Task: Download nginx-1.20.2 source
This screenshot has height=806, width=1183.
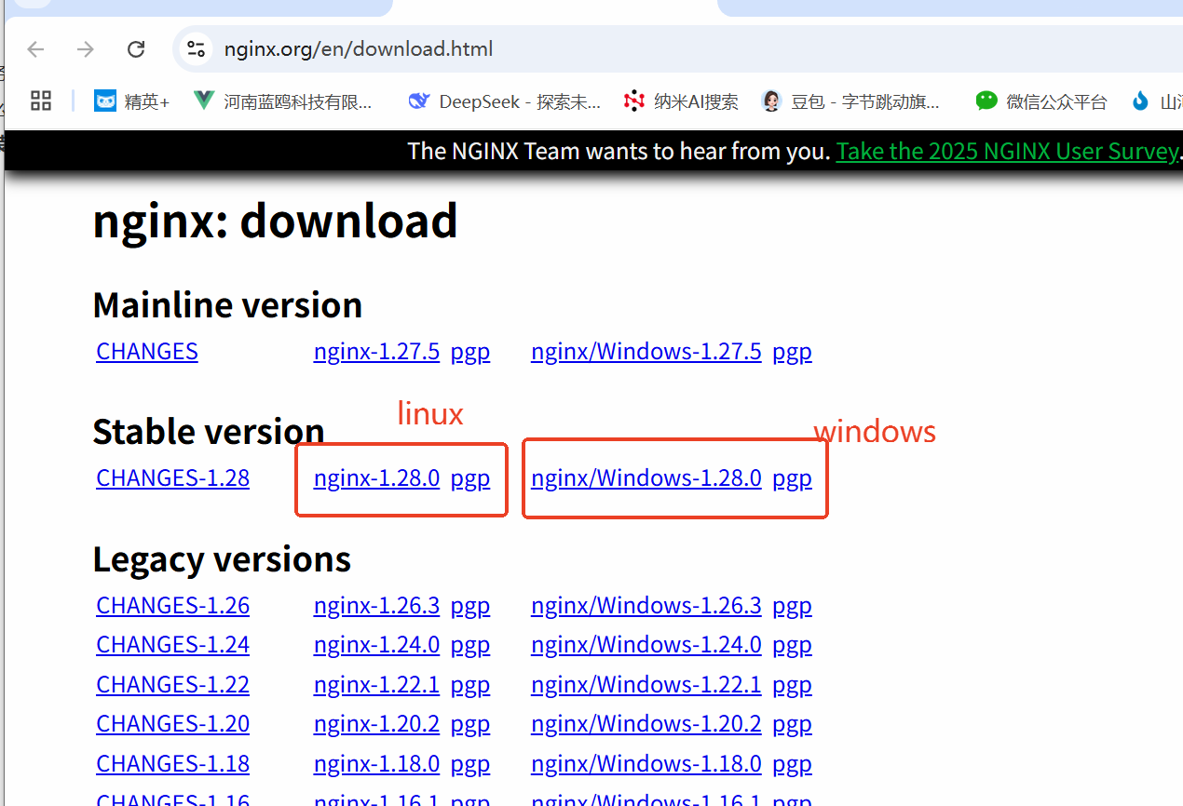Action: pyautogui.click(x=376, y=724)
